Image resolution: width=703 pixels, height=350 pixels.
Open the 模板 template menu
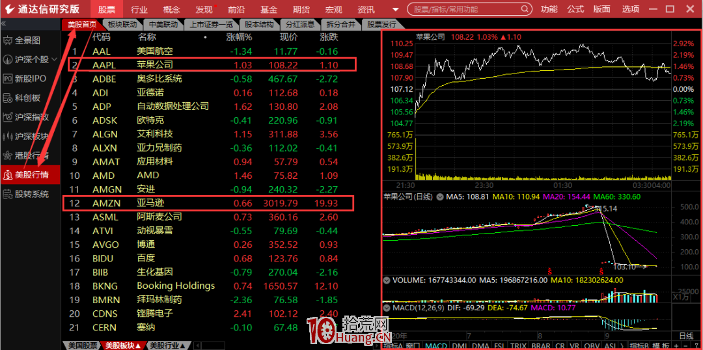point(661,345)
